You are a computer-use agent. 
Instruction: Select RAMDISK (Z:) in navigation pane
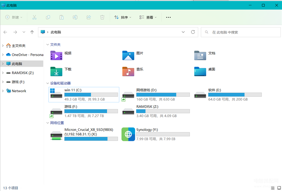coord(22,73)
